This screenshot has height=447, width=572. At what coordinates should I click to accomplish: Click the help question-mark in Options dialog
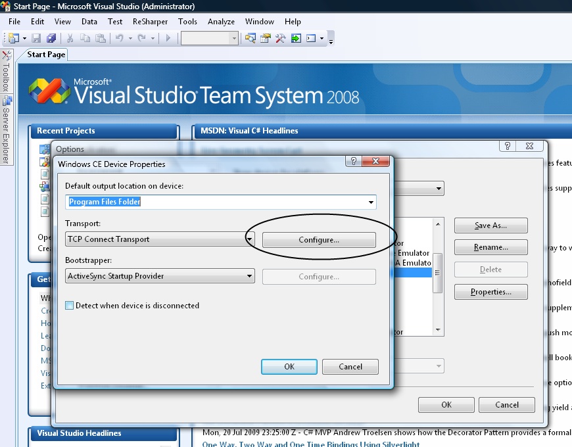pyautogui.click(x=508, y=146)
